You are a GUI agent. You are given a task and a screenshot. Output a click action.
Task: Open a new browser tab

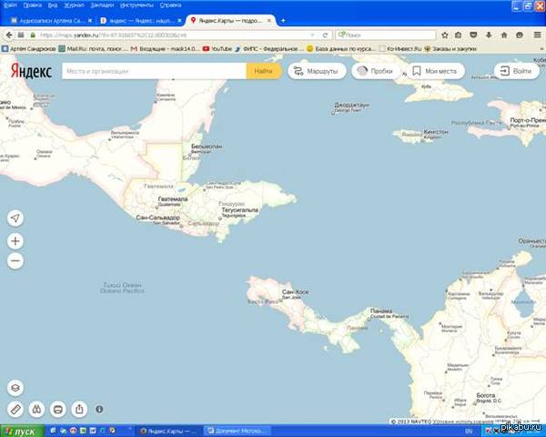point(283,19)
